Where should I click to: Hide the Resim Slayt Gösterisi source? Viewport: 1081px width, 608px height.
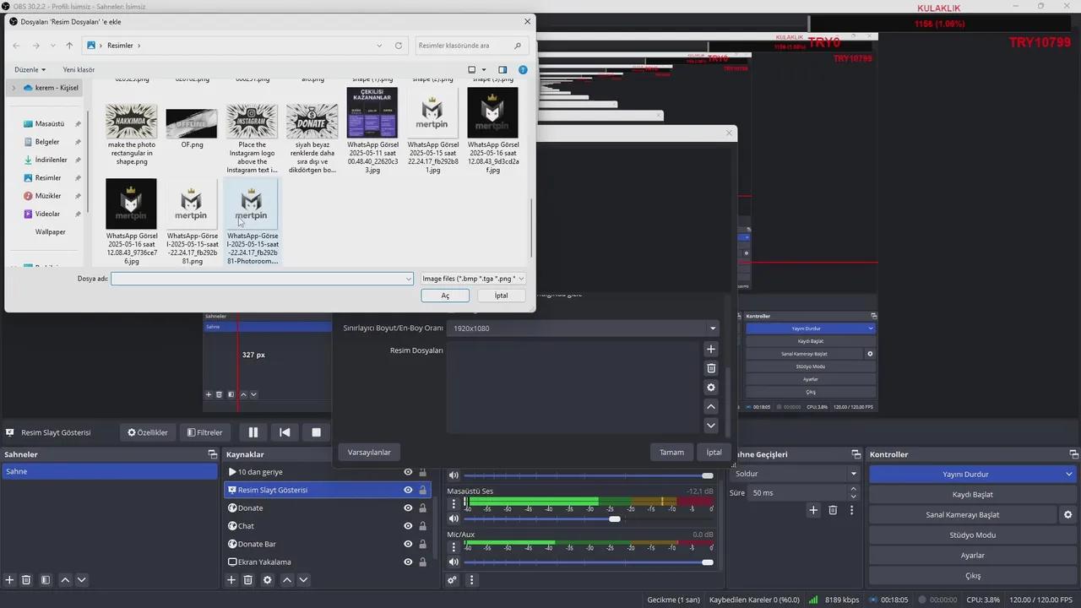click(x=408, y=490)
